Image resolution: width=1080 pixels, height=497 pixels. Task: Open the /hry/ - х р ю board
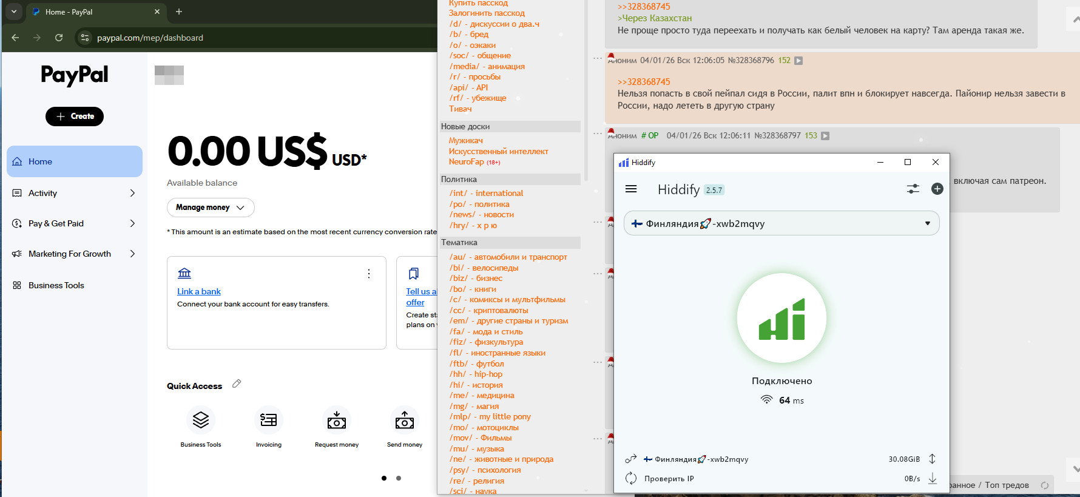pos(473,226)
